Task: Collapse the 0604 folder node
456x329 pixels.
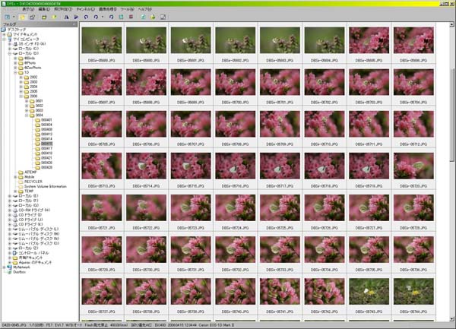Action: (x=27, y=115)
